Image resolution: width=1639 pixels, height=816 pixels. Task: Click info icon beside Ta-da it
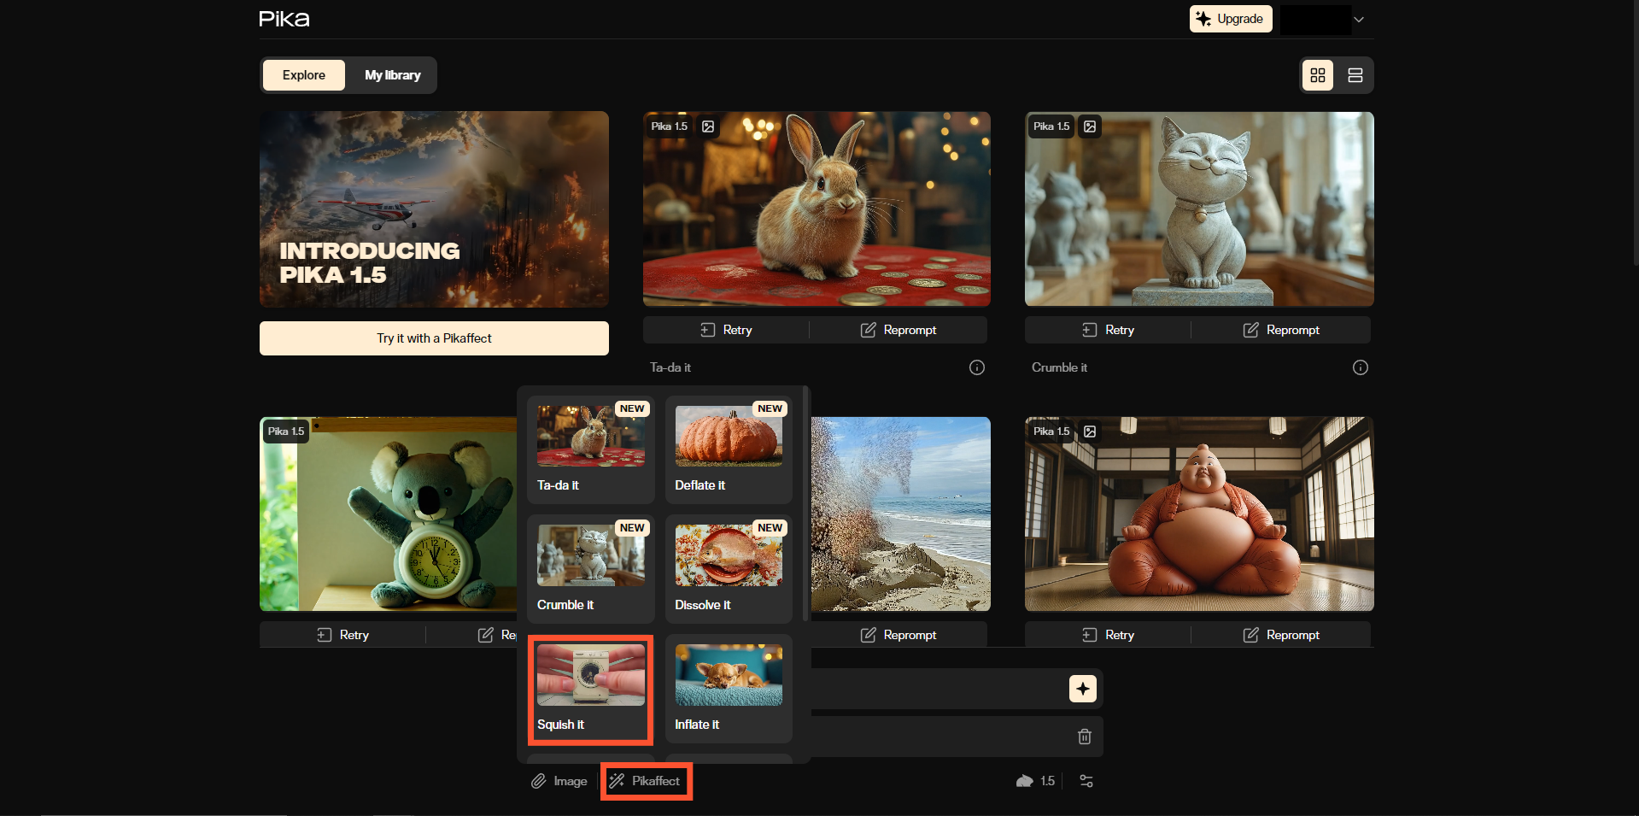point(976,367)
